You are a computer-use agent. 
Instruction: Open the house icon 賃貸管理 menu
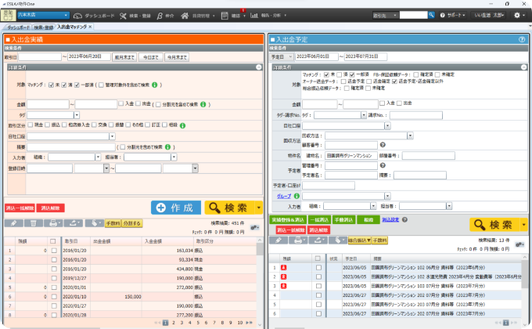pyautogui.click(x=185, y=16)
